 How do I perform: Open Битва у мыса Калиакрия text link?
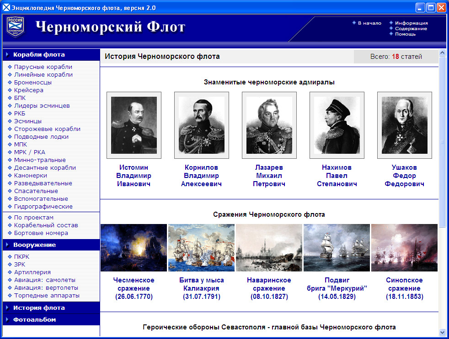pyautogui.click(x=201, y=288)
